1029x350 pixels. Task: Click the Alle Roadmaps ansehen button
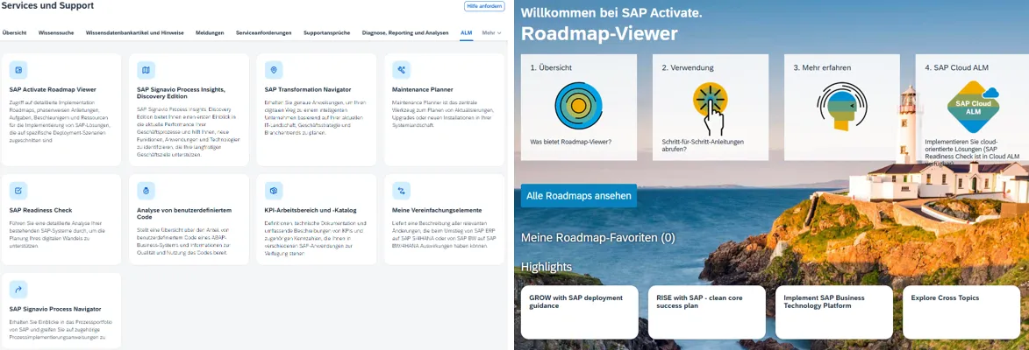pyautogui.click(x=578, y=196)
